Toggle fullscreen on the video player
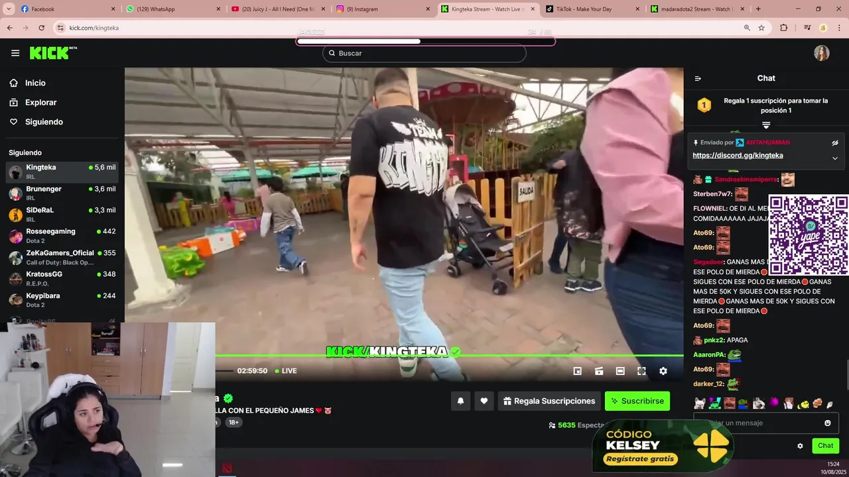 pyautogui.click(x=641, y=371)
